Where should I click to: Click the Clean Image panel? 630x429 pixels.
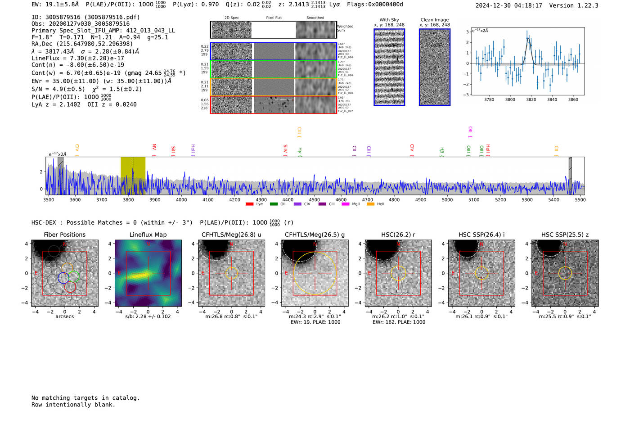coord(435,67)
